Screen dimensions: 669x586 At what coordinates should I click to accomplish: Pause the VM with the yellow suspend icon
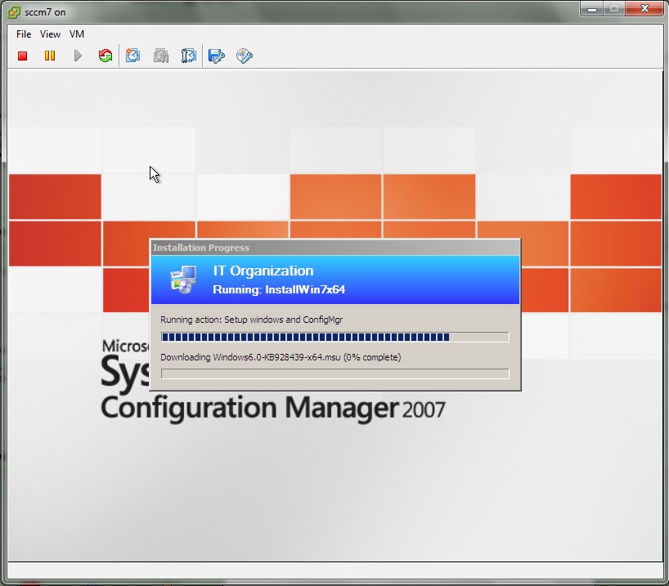pos(50,56)
